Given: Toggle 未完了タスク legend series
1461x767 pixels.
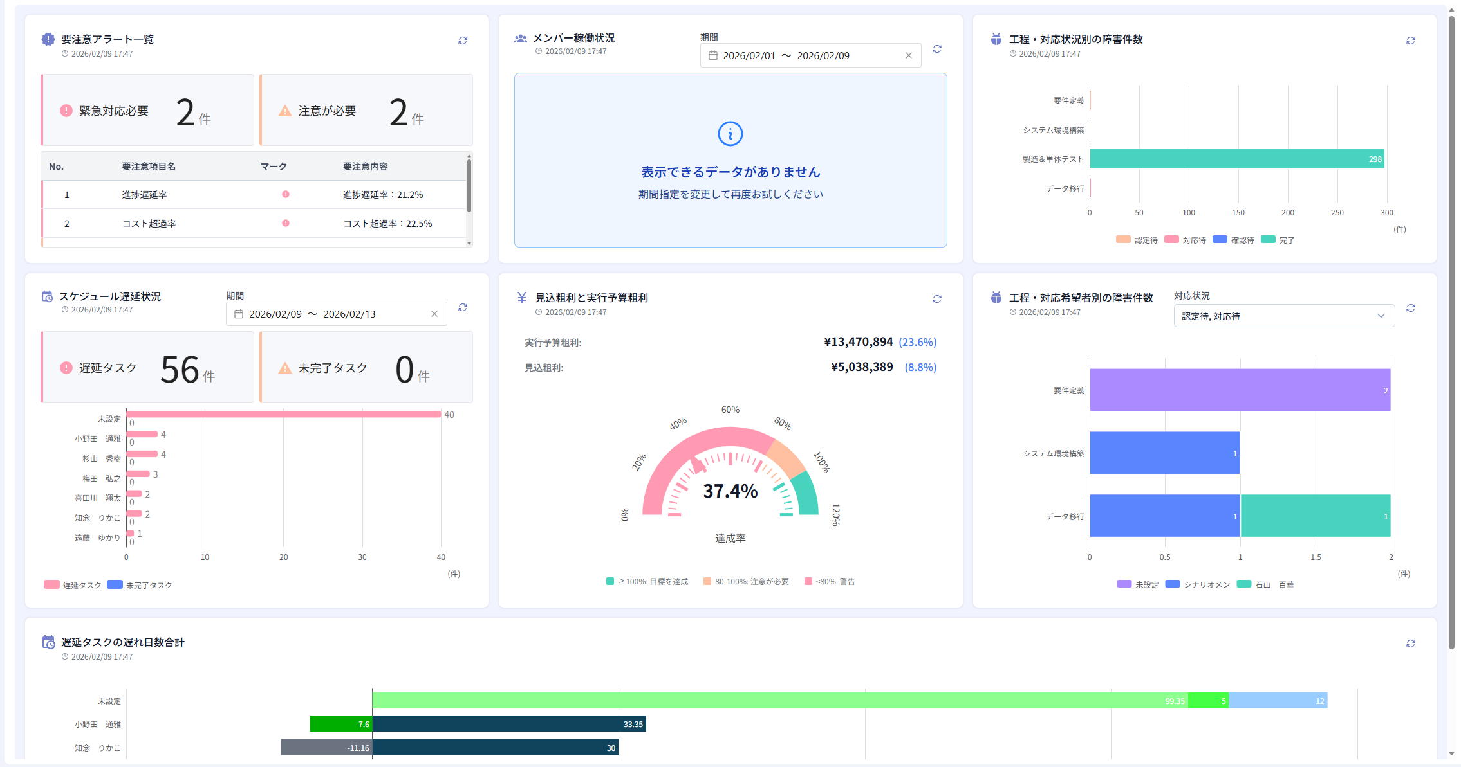Looking at the screenshot, I should point(140,585).
